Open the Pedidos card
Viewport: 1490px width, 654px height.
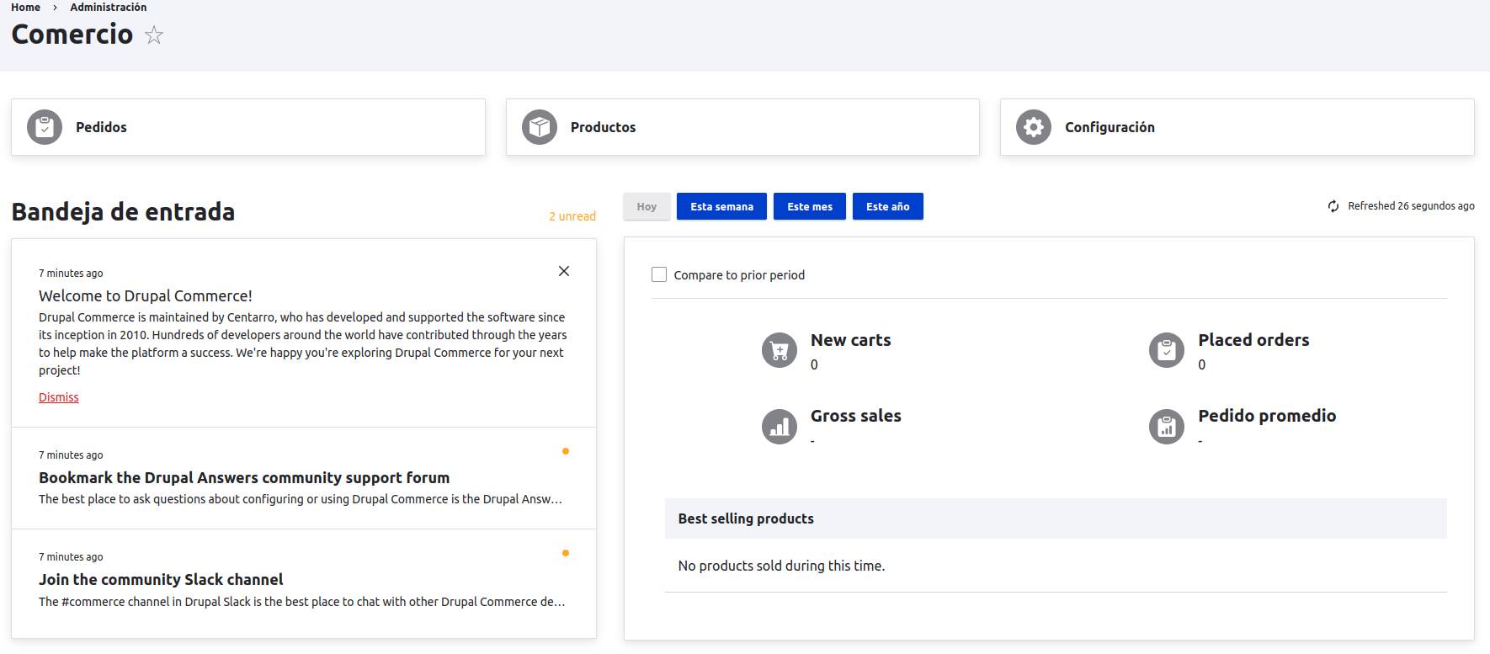click(x=248, y=127)
